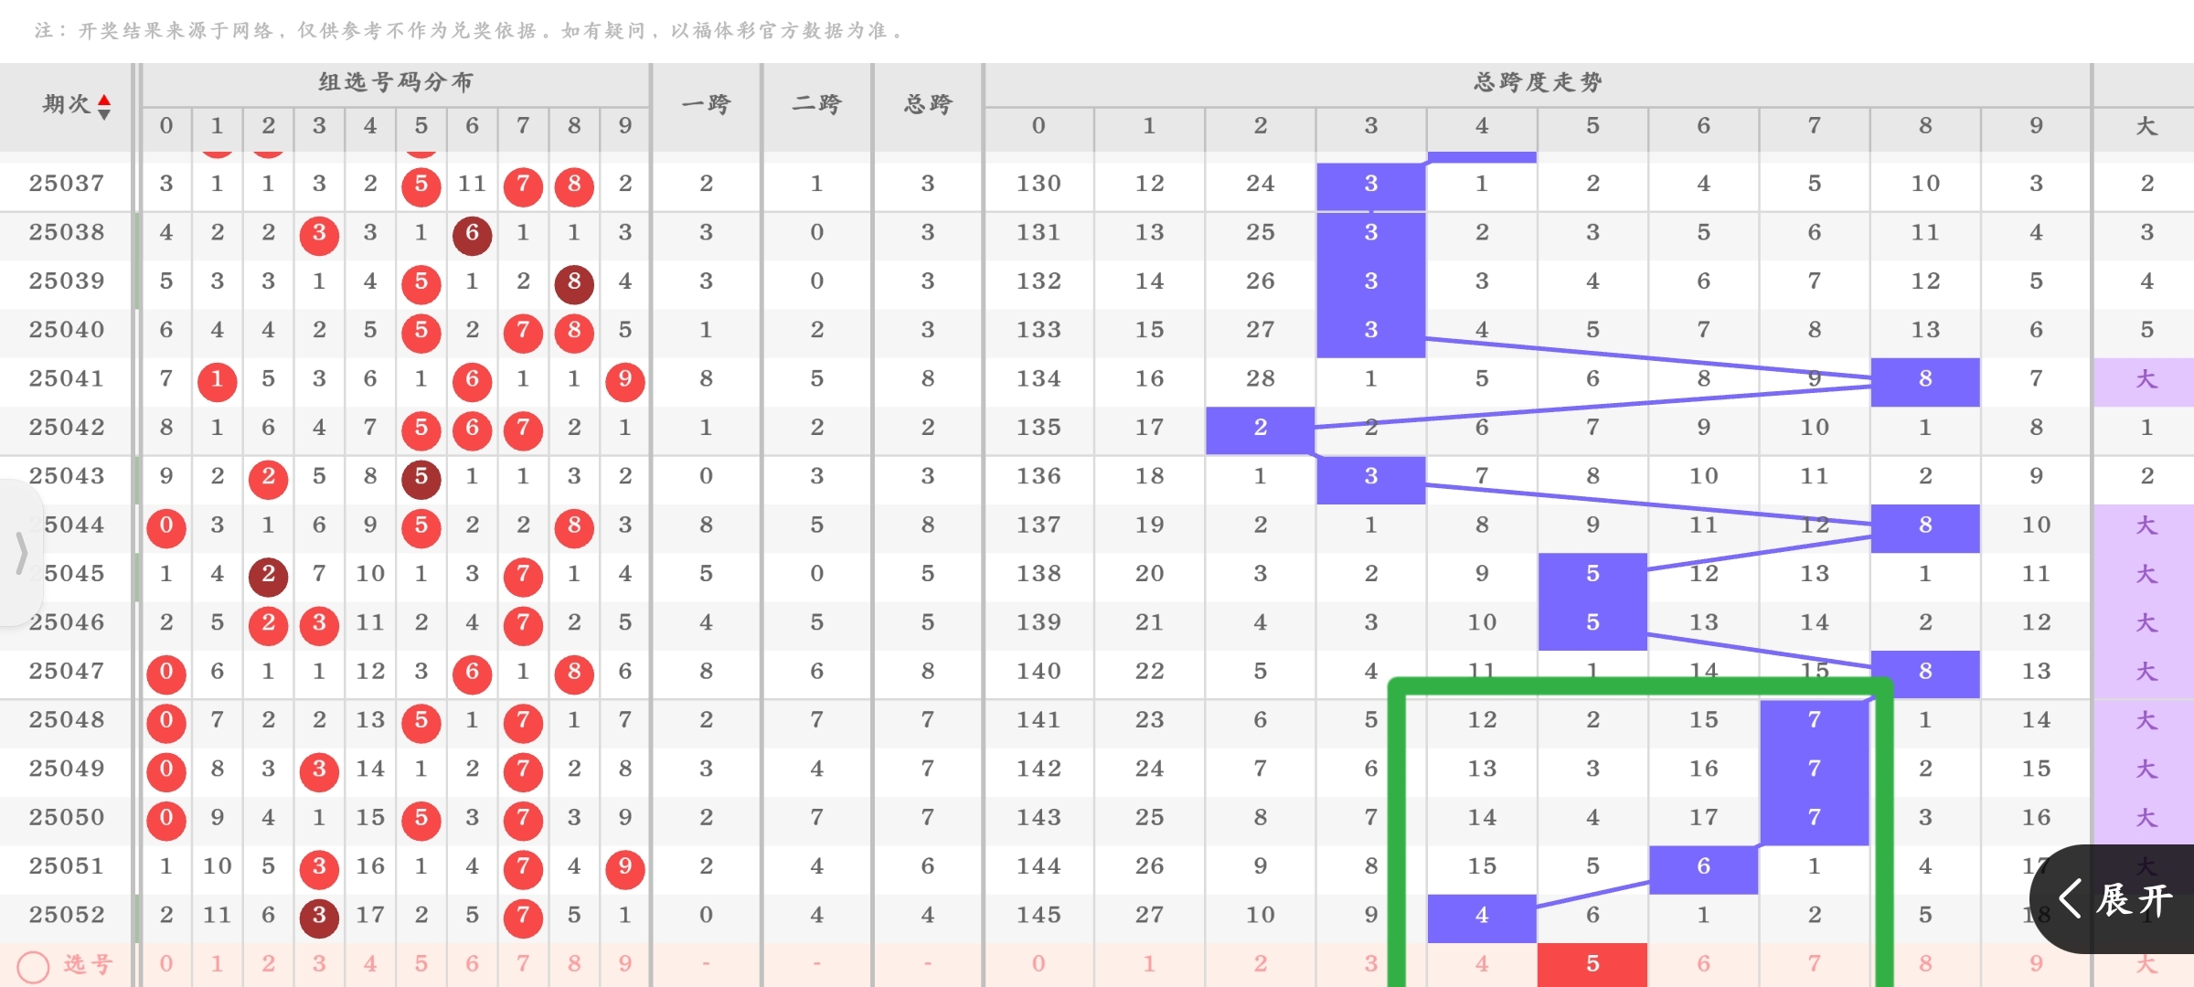The image size is (2194, 987).
Task: Click red ball 0 in row 25044
Action: coord(166,527)
